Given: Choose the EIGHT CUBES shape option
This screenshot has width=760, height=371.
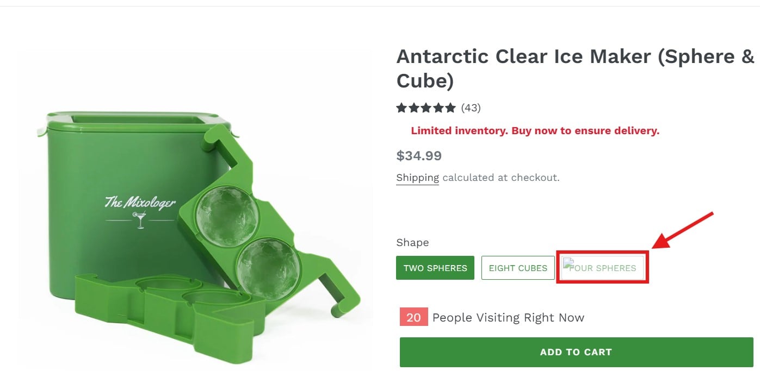Looking at the screenshot, I should (518, 268).
